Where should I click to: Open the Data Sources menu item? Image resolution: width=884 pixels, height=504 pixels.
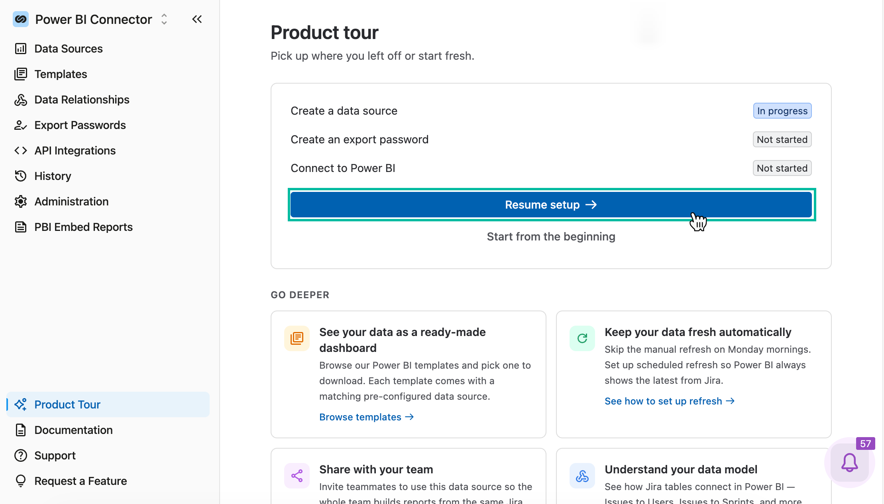click(69, 49)
